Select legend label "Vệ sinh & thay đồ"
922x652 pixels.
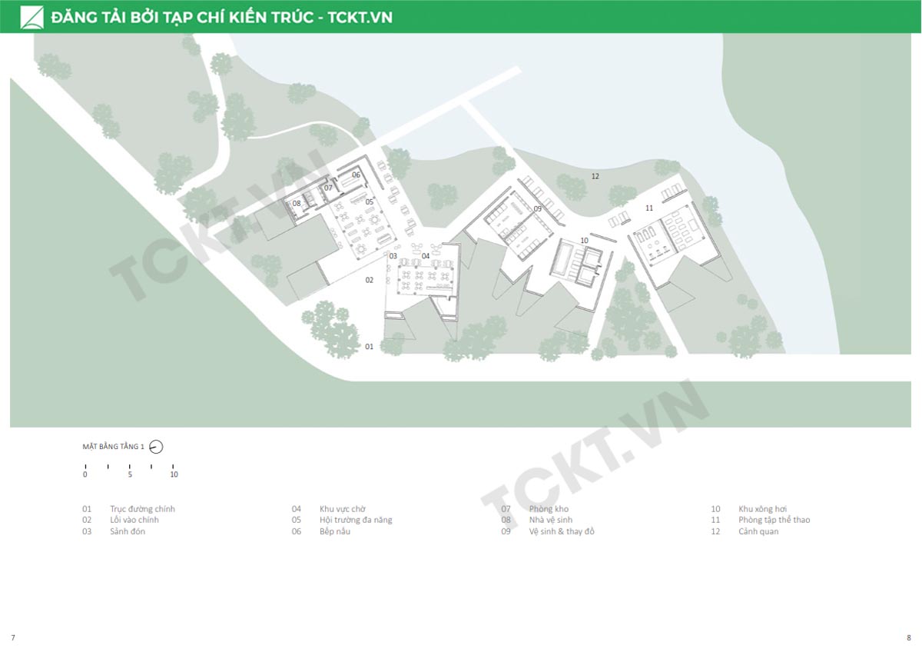pos(562,531)
